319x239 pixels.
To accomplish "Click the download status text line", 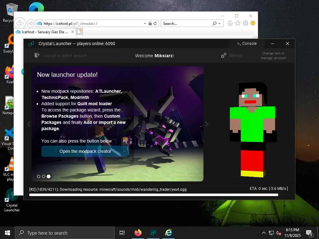I will pyautogui.click(x=108, y=190).
